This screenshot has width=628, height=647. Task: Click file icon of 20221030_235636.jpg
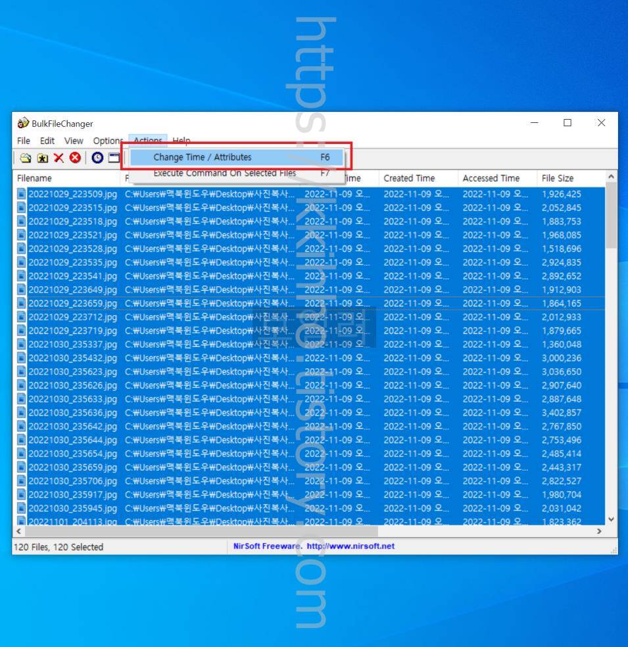click(21, 413)
